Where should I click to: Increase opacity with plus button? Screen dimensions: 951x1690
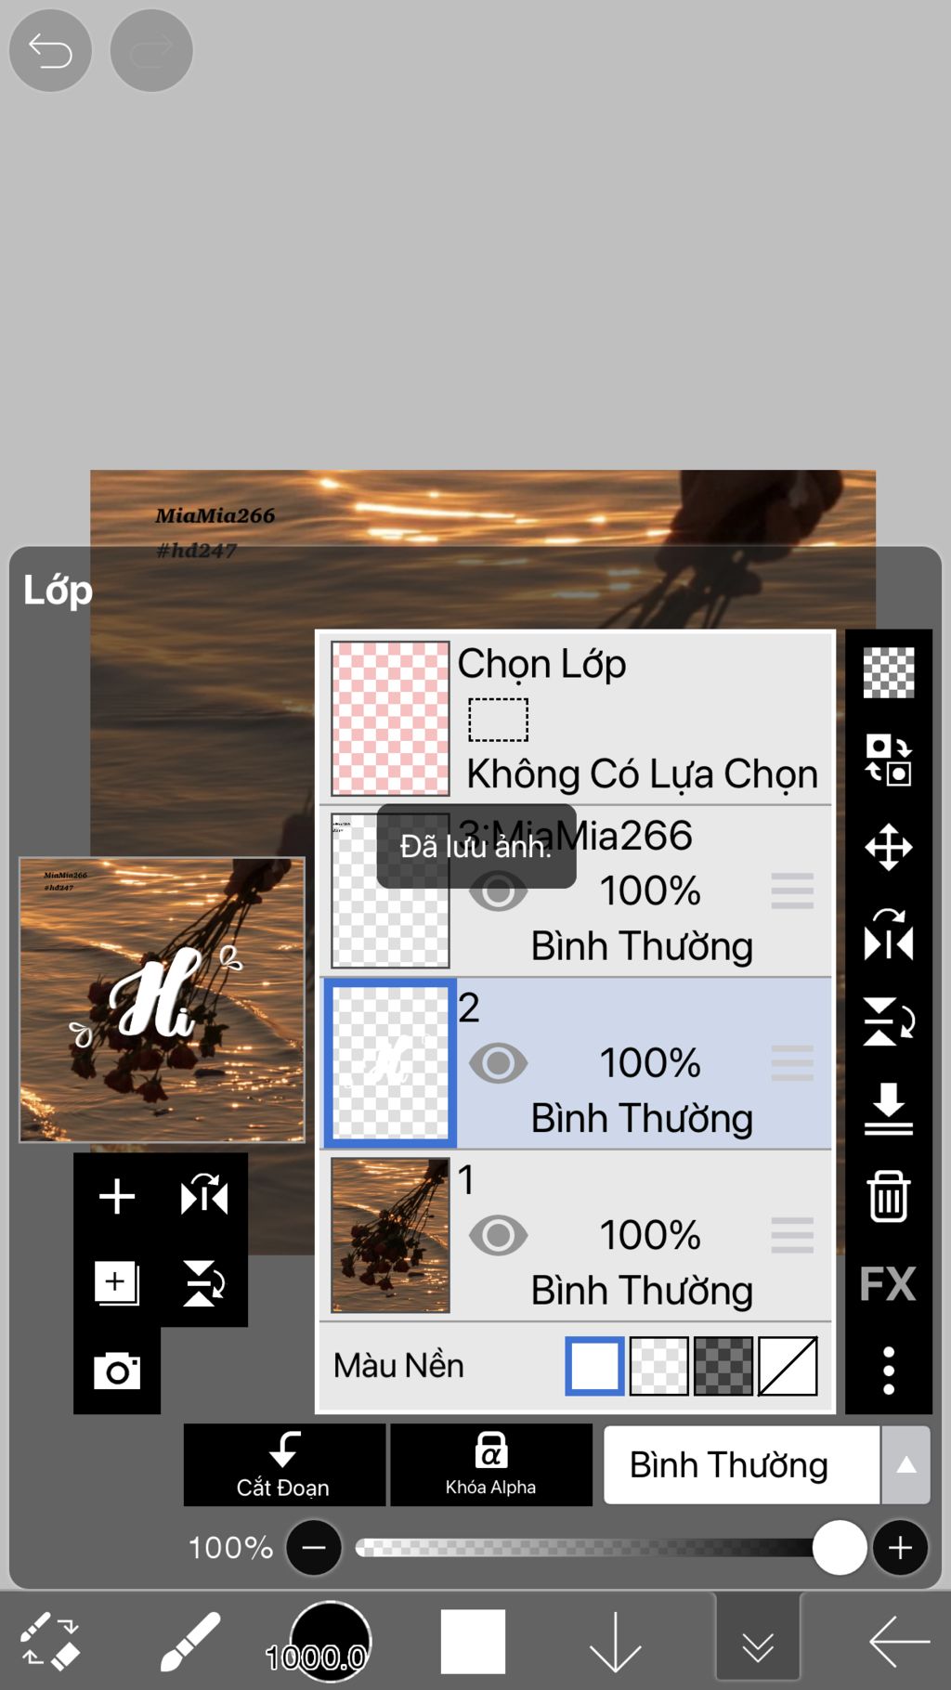(900, 1548)
